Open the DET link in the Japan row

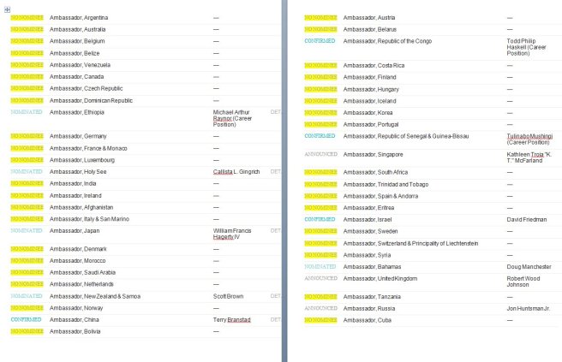pos(275,230)
